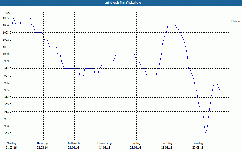Viewport: 242px width, 151px height.
Task: Click the '22.03.16' date label
Action: tap(42, 148)
